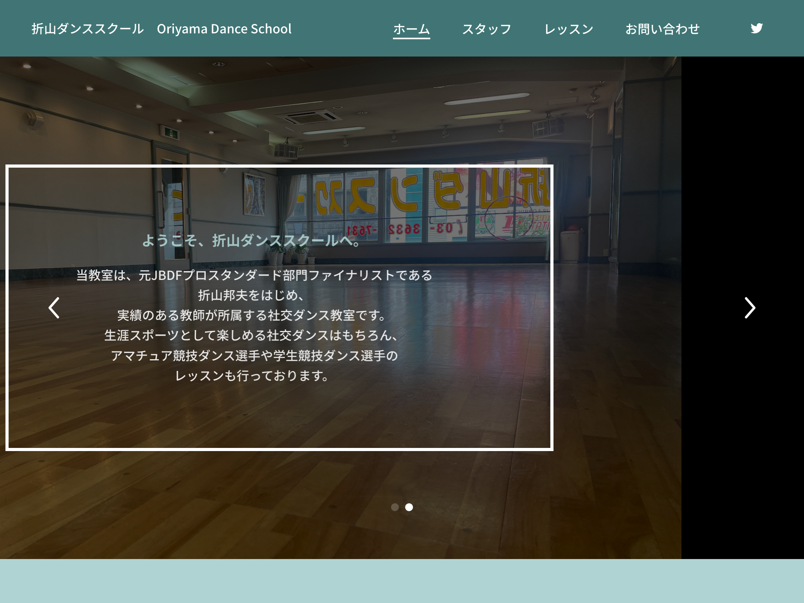Go to previous slide with left chevron

click(x=54, y=308)
